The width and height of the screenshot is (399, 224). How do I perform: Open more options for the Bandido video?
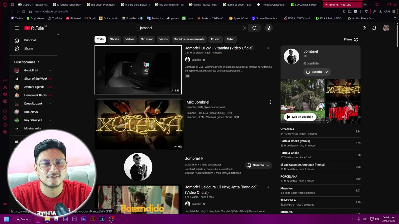pos(268,186)
